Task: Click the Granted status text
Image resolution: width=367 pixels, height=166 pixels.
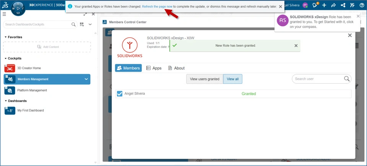Action: 248,94
